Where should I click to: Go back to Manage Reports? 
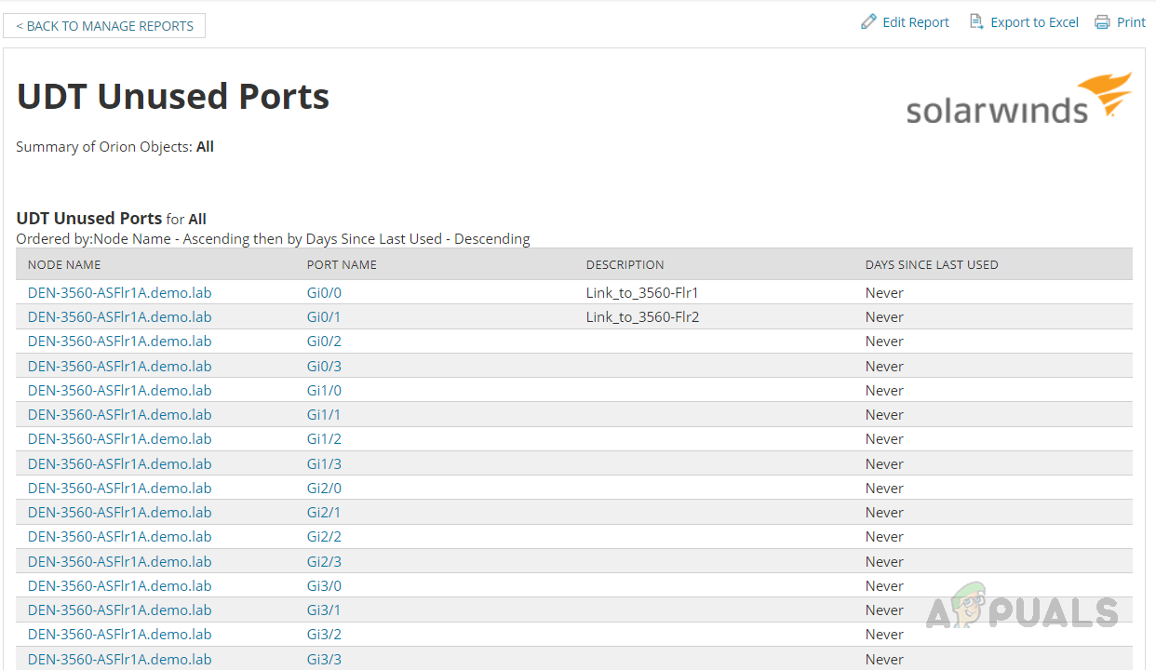tap(104, 26)
